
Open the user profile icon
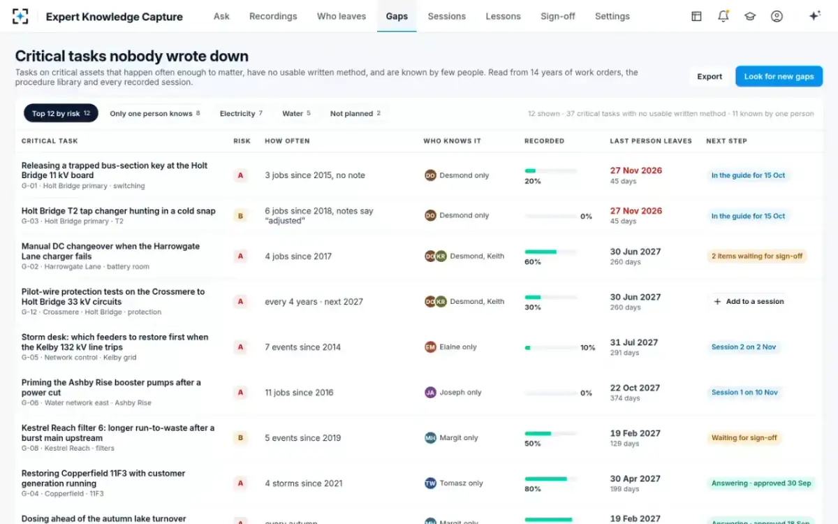777,16
